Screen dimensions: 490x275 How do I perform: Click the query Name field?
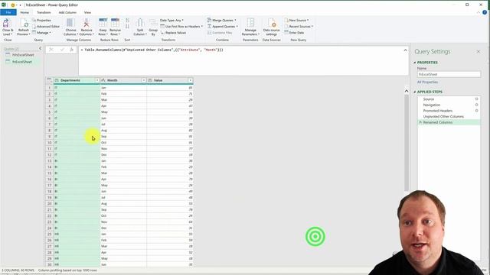click(449, 75)
